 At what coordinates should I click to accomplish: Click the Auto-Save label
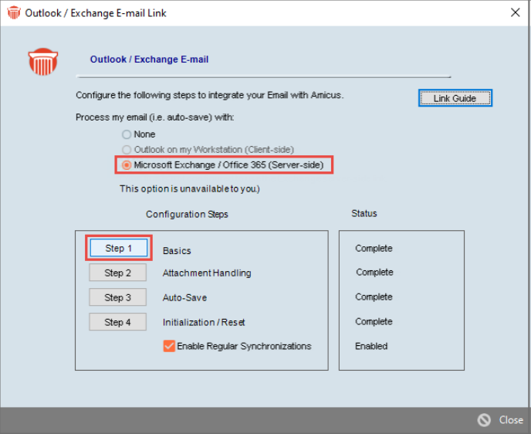[184, 298]
